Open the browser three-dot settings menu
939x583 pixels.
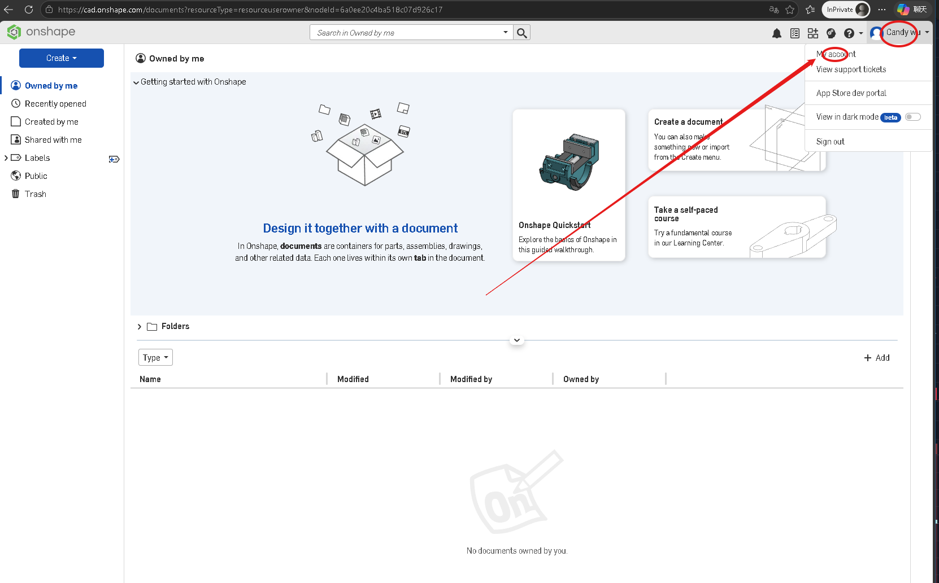882,10
